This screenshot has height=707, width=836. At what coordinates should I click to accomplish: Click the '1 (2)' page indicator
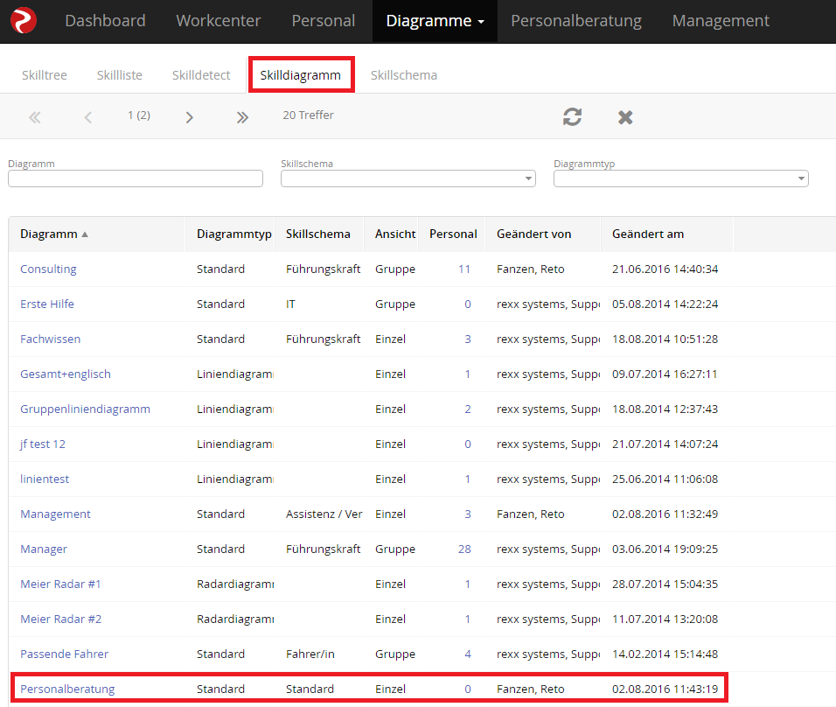click(x=139, y=115)
